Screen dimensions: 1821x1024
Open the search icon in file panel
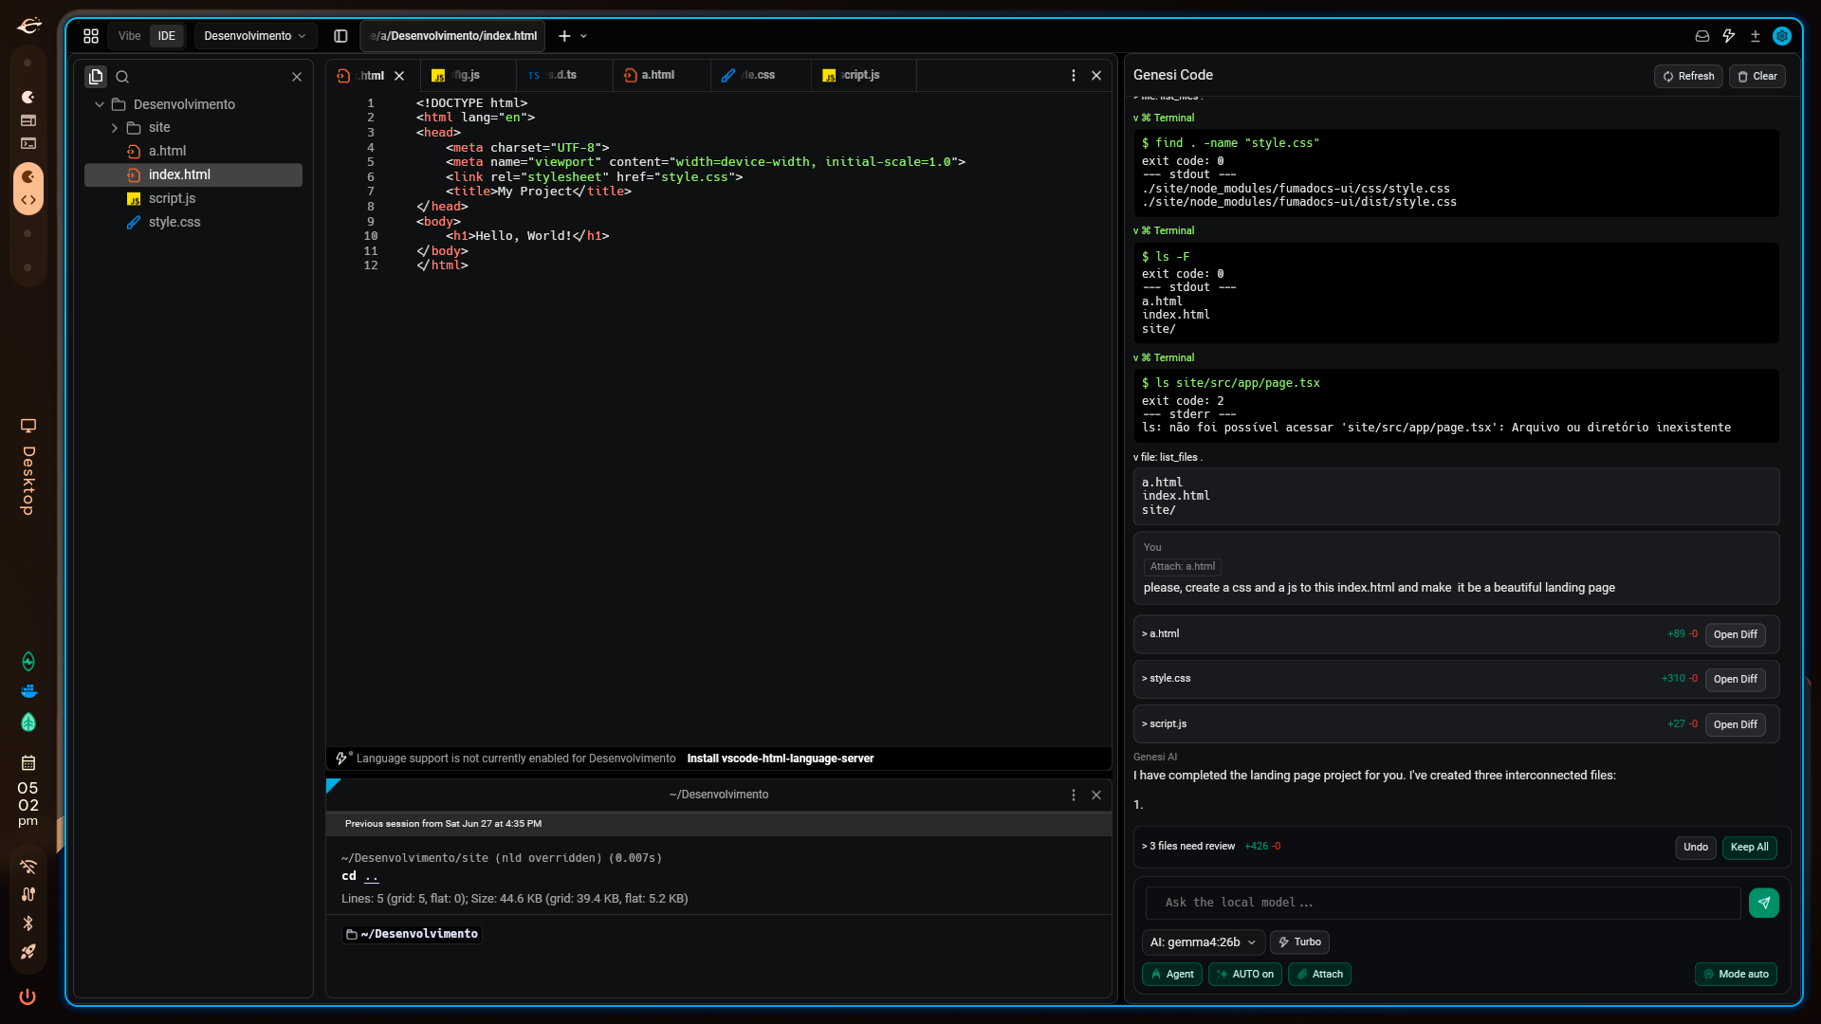pyautogui.click(x=122, y=77)
